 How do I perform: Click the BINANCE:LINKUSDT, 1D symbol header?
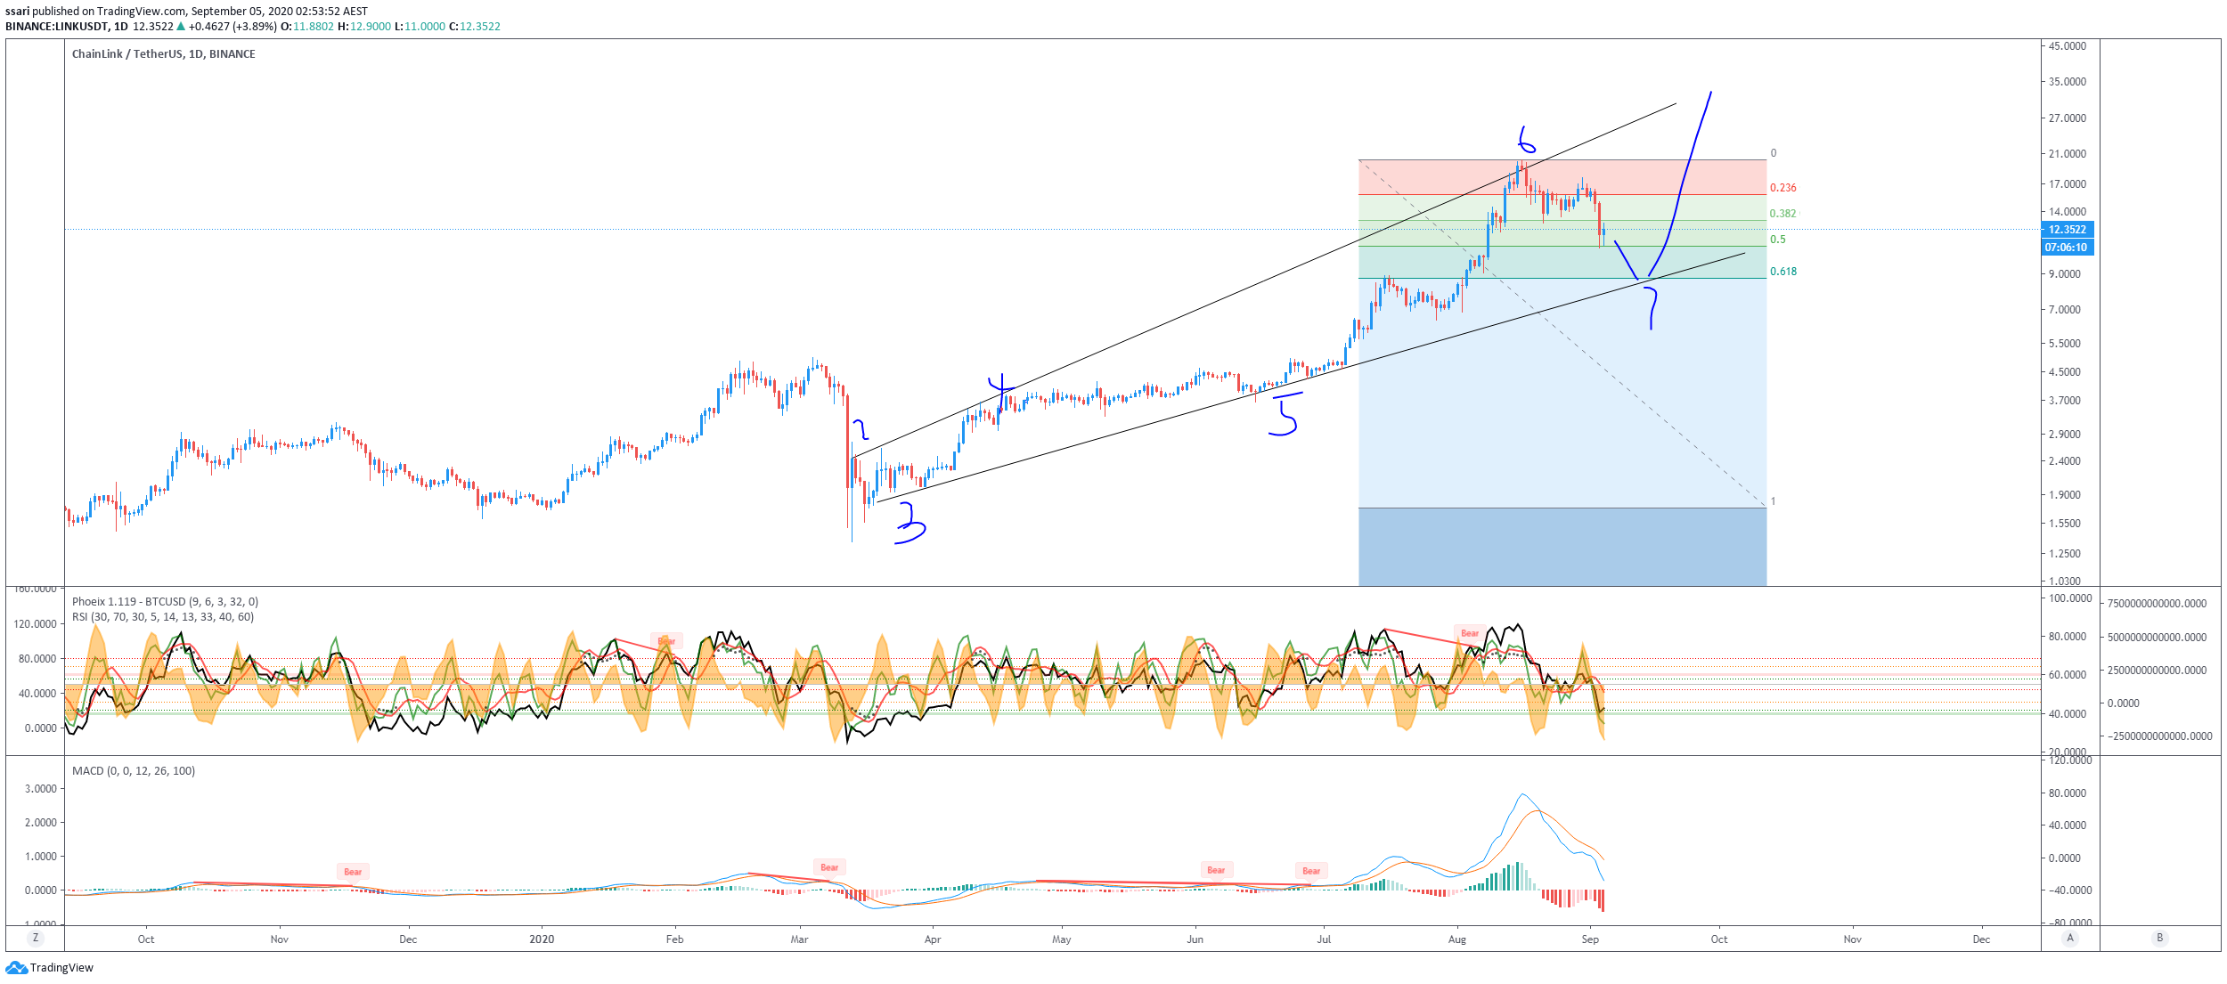click(67, 27)
